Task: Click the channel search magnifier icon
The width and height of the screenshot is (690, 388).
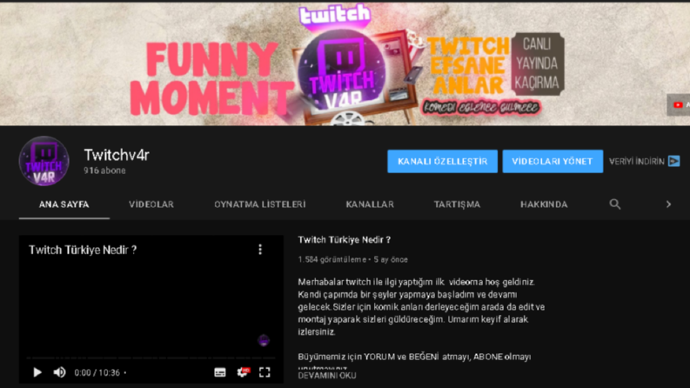Action: 615,204
